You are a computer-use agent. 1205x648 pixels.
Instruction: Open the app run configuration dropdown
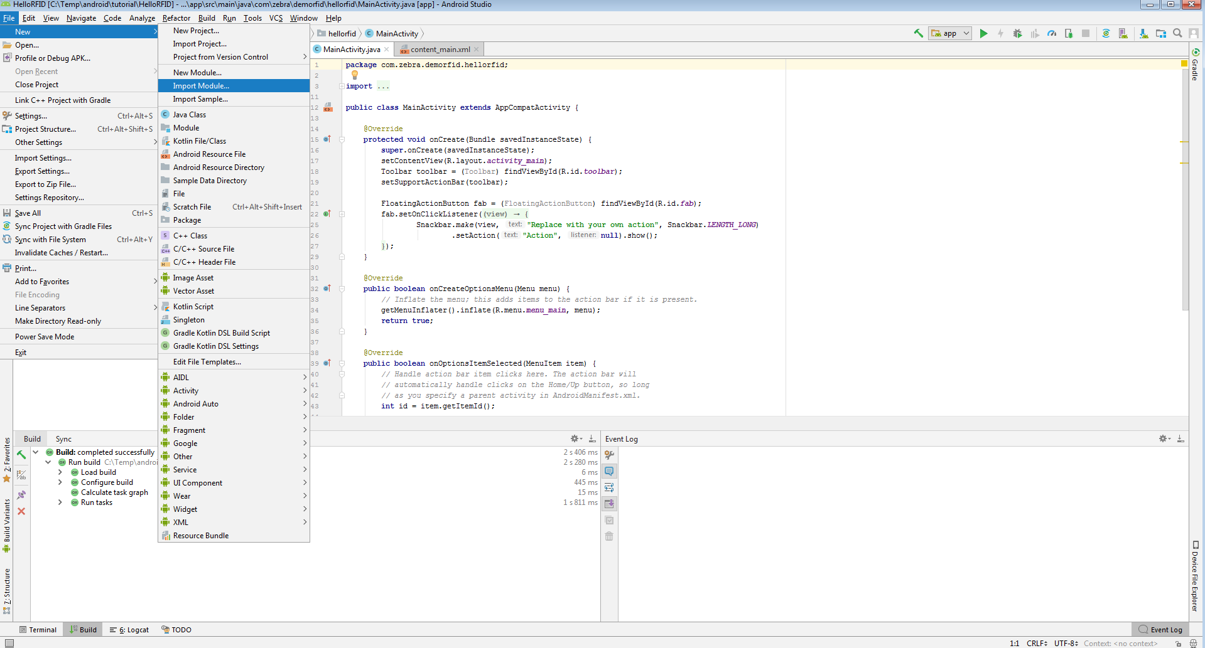point(949,33)
